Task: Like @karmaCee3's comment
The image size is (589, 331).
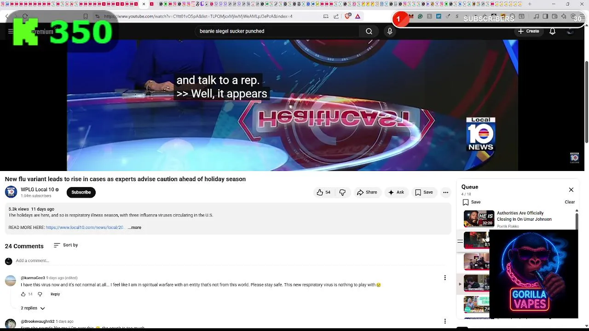Action: point(23,294)
